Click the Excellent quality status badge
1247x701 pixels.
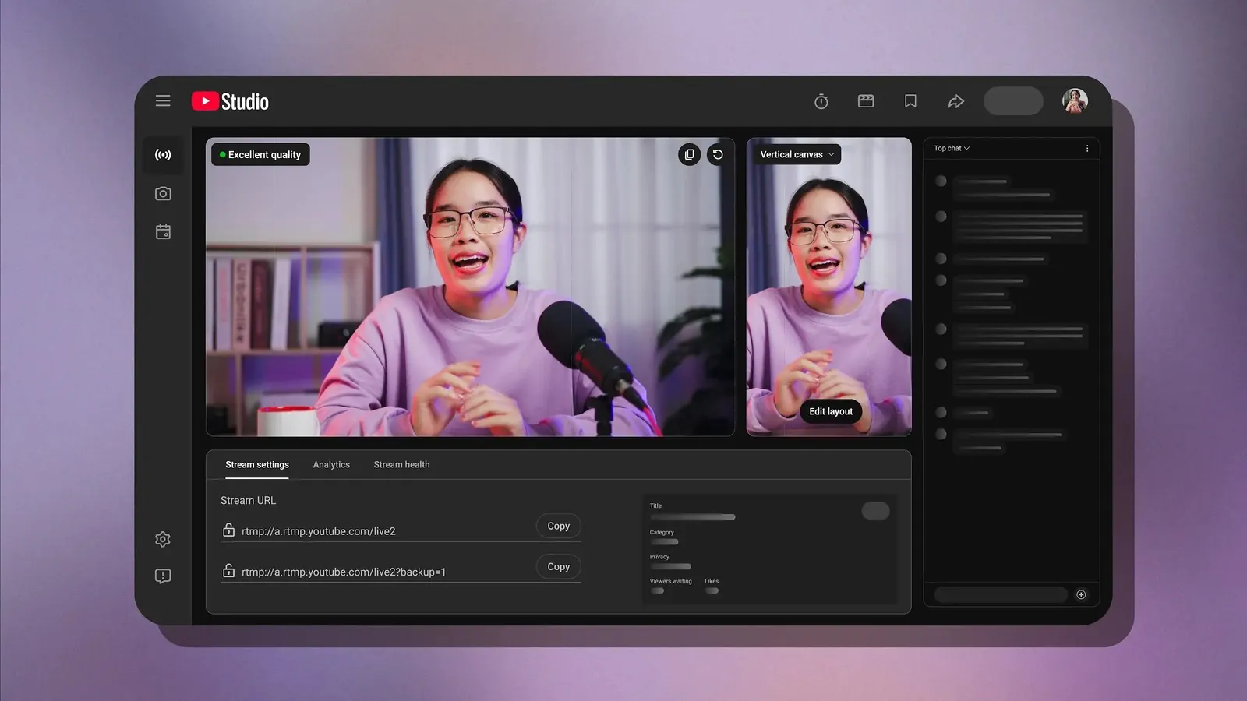[x=260, y=154]
